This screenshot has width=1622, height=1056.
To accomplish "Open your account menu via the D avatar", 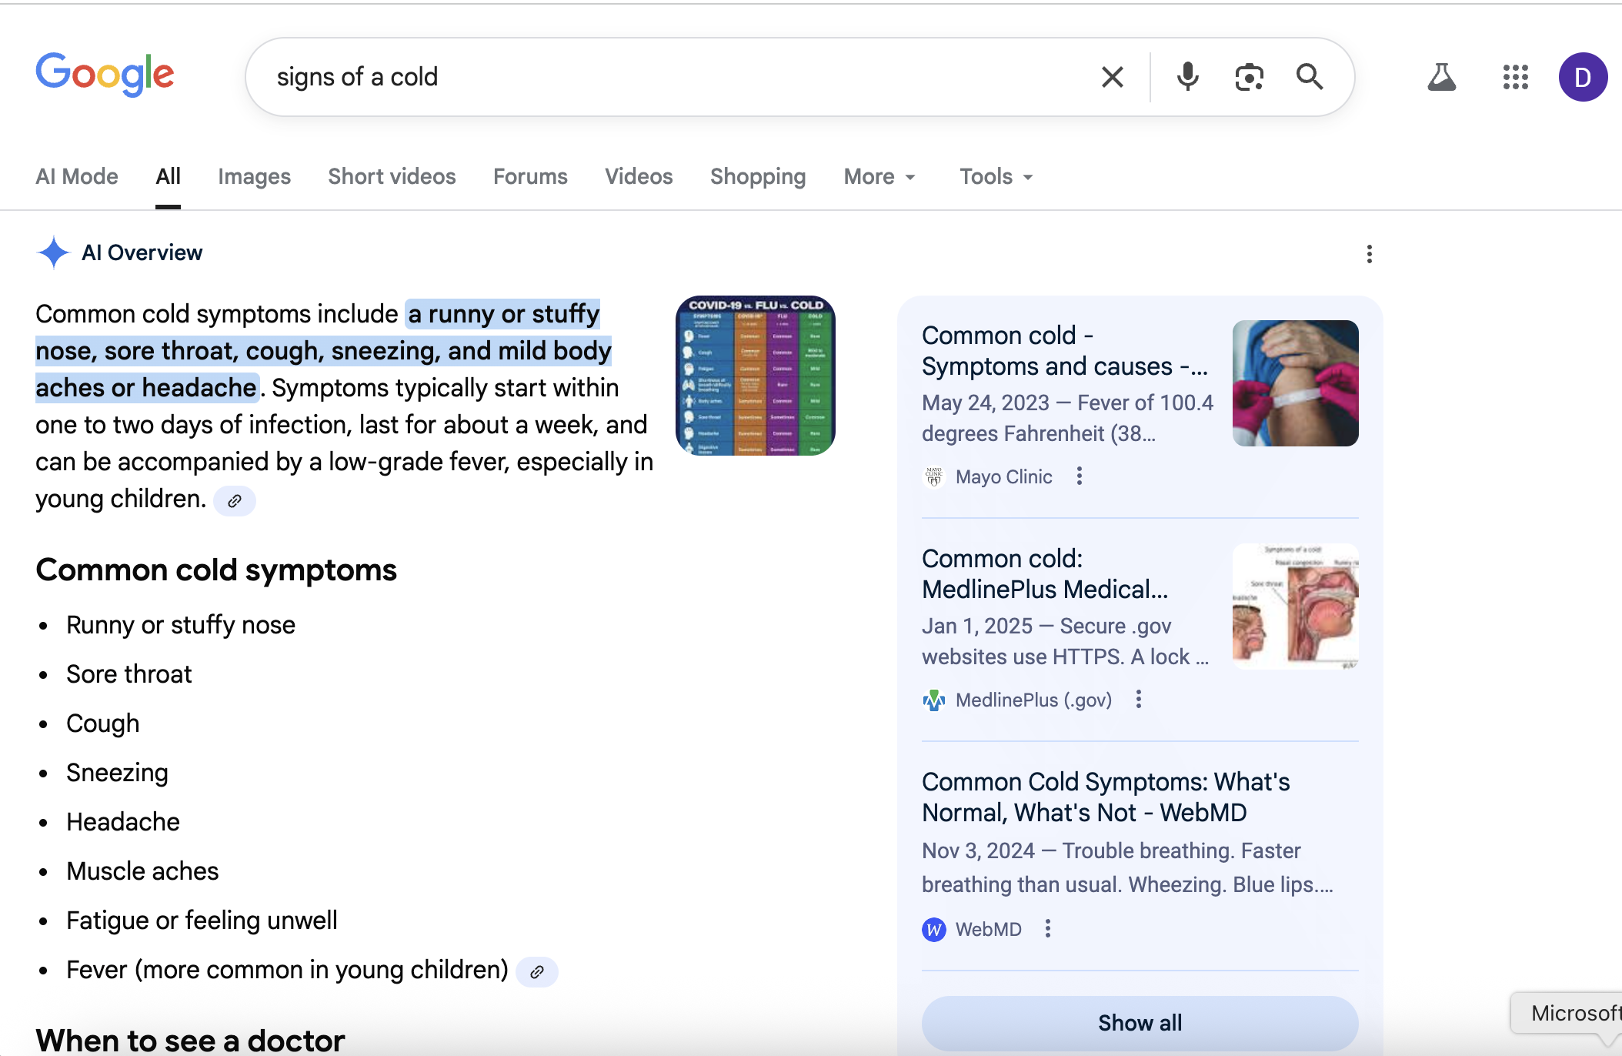I will point(1583,77).
